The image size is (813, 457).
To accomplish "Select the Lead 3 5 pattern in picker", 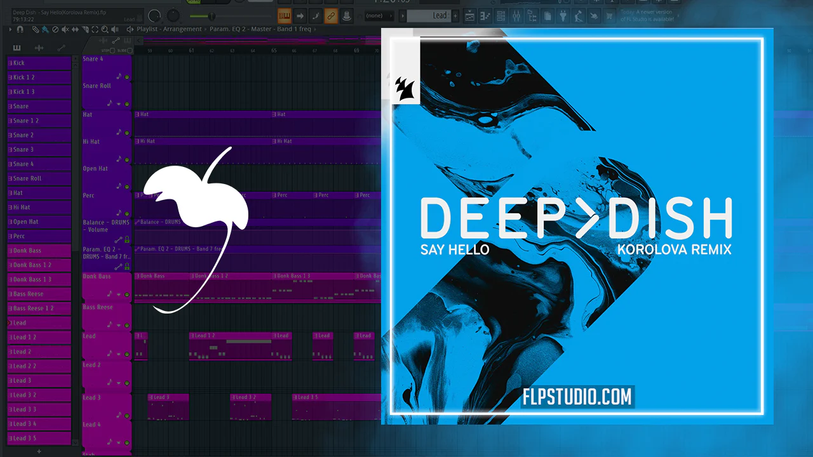I will [39, 438].
